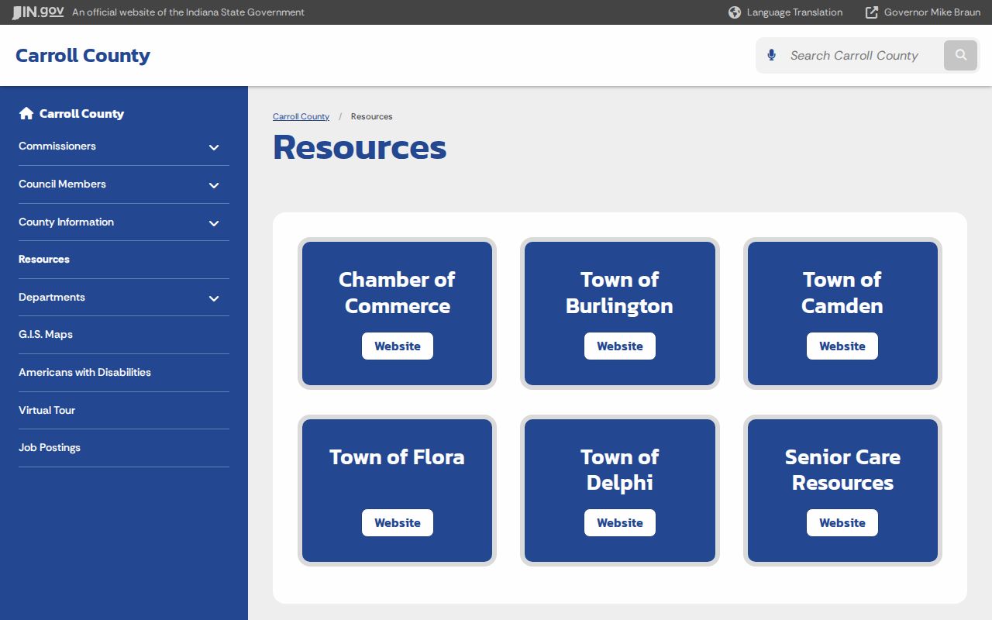Click the Resources breadcrumb text
The width and height of the screenshot is (992, 620).
pos(372,116)
